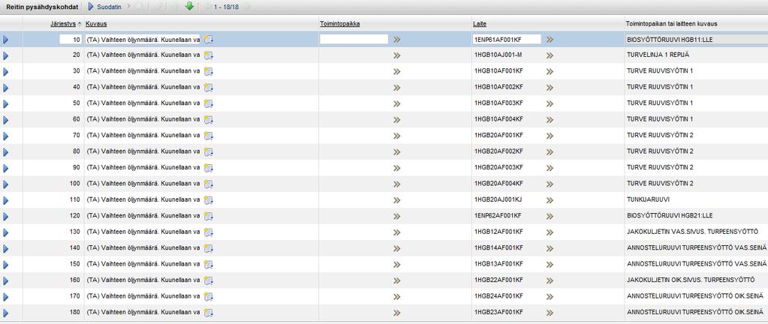Image resolution: width=768 pixels, height=324 pixels.
Task: Open long description icon in row 10
Action: (x=209, y=40)
